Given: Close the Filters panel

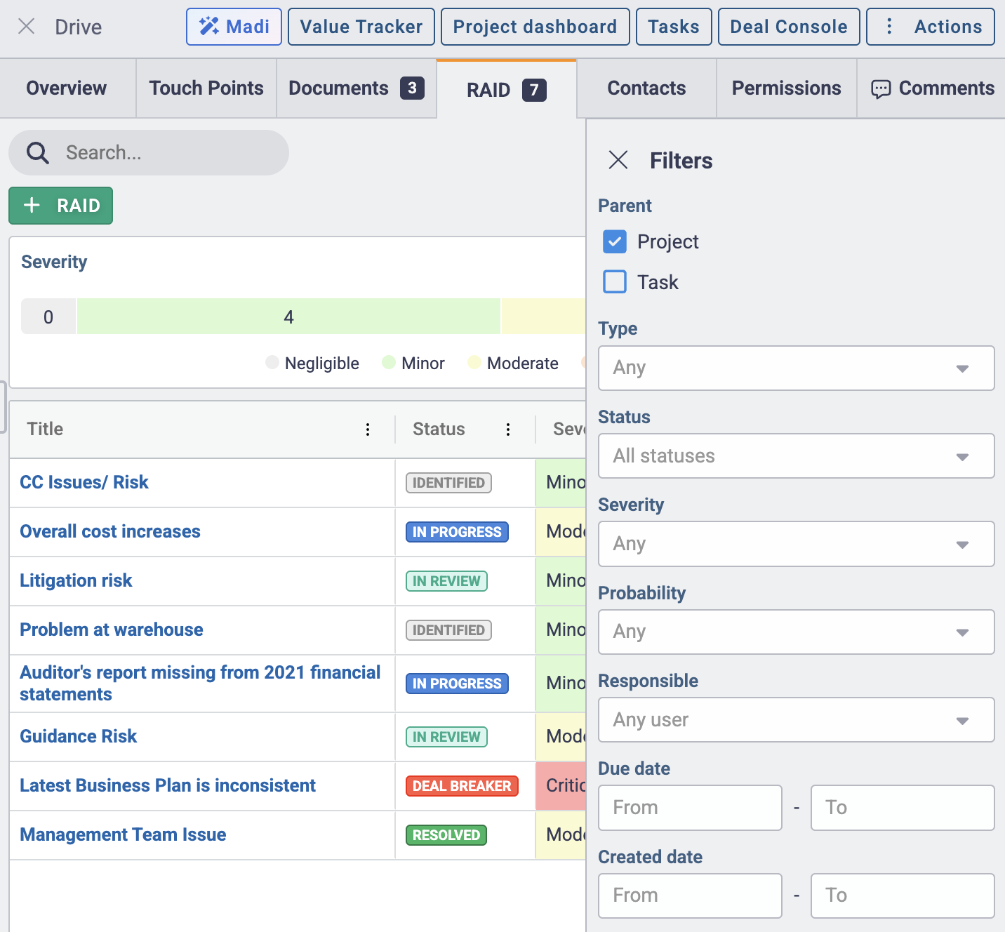Looking at the screenshot, I should [618, 160].
